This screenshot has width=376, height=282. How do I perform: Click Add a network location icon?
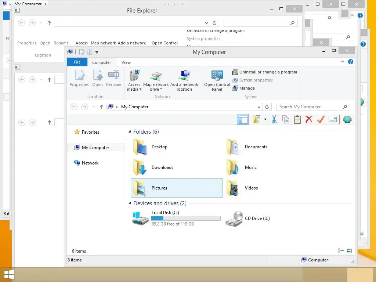point(184,80)
